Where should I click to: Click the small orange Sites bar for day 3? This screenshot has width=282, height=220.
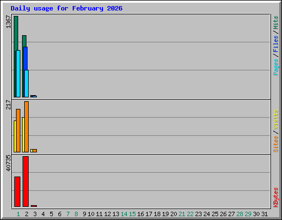tap(35, 151)
